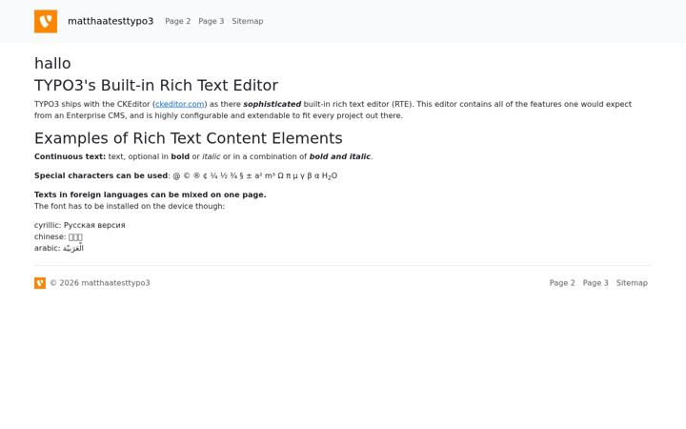Click the bold italic word 'sophisticated'

tap(272, 104)
